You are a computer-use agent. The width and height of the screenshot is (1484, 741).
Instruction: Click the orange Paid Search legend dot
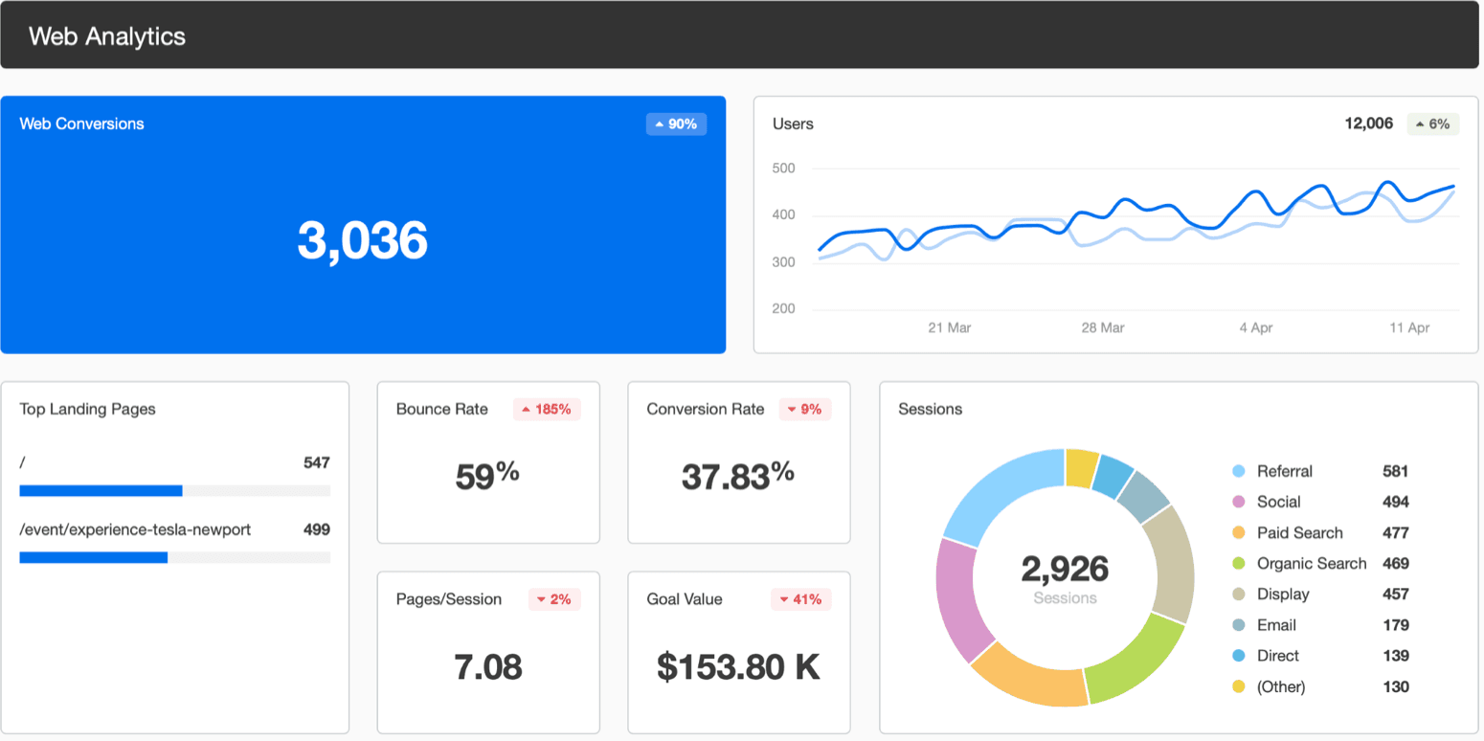[x=1237, y=532]
